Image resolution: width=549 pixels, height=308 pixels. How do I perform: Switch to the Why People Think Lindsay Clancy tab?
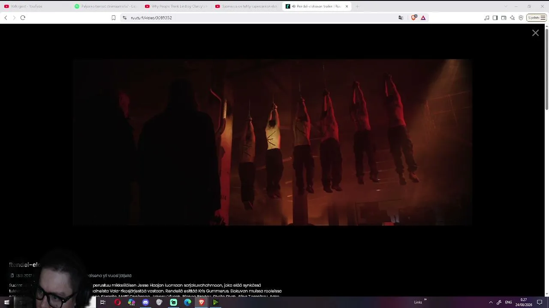pos(176,6)
